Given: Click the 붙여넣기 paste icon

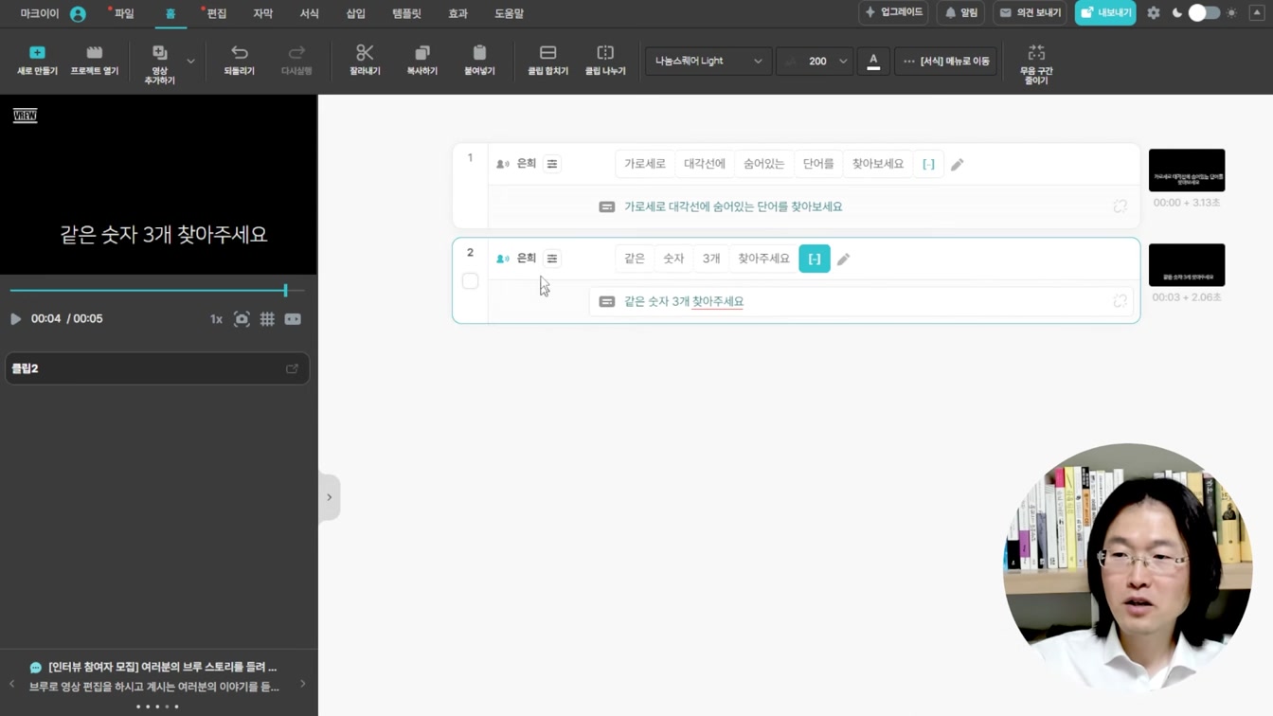Looking at the screenshot, I should 479,53.
